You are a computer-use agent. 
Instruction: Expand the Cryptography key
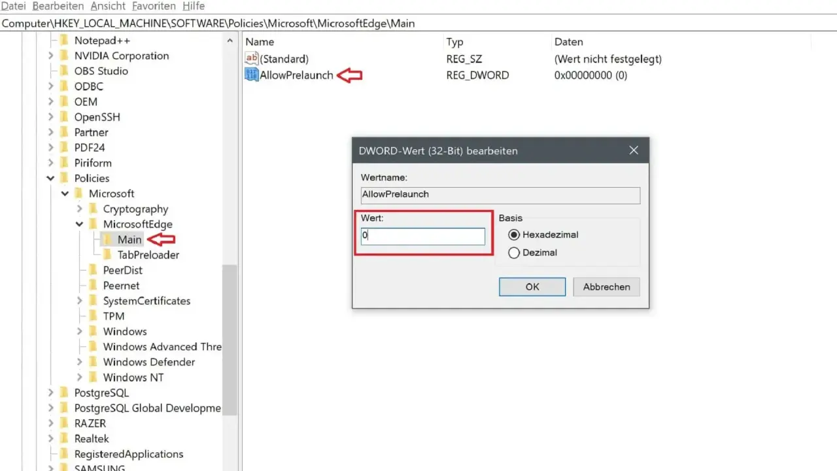80,209
